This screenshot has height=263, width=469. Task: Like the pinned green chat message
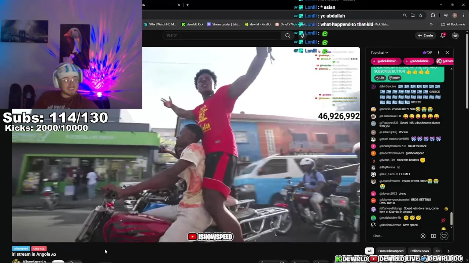click(380, 78)
